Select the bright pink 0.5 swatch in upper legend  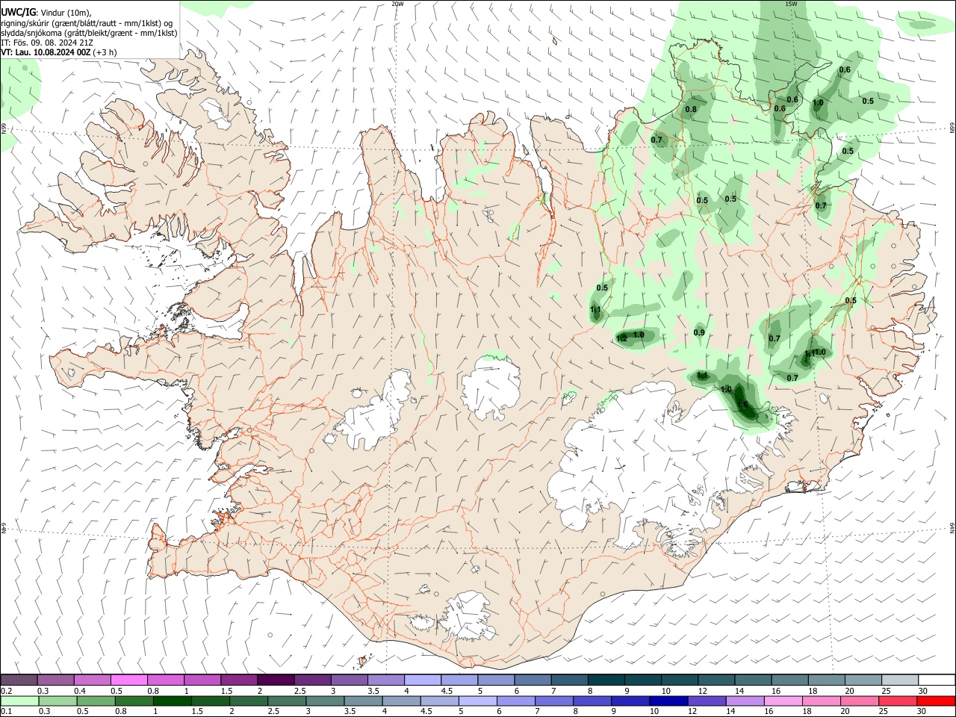click(128, 680)
